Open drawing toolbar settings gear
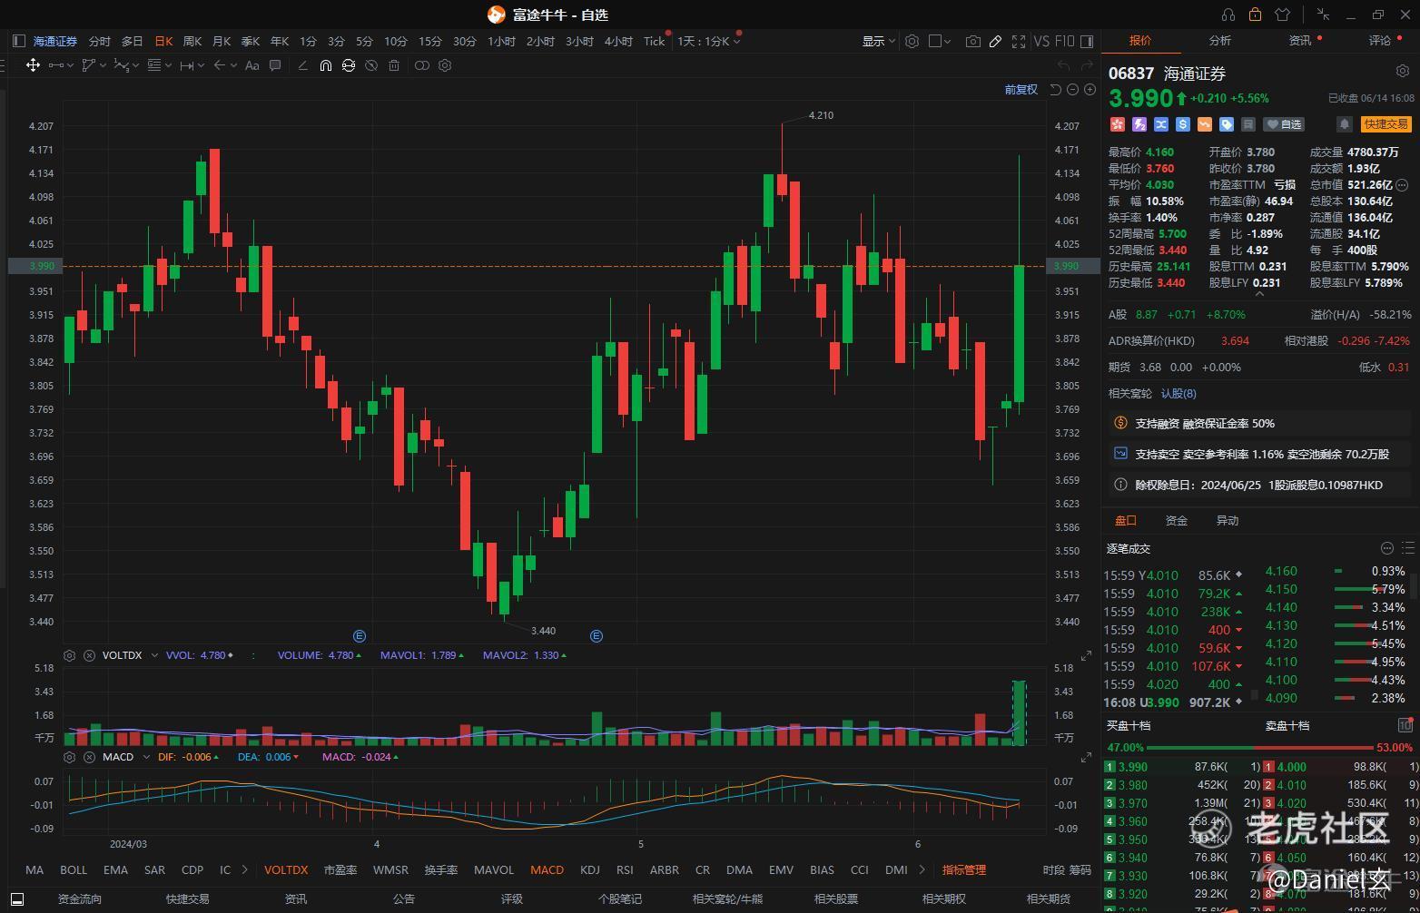 coord(445,65)
